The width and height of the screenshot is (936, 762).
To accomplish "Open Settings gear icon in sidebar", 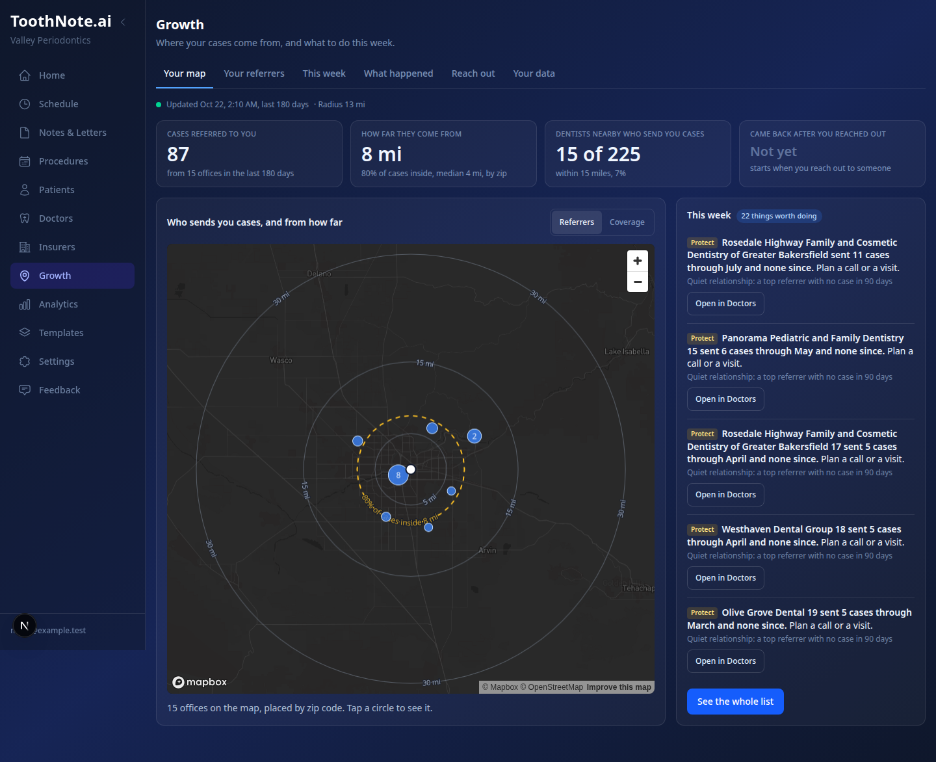I will 25,361.
